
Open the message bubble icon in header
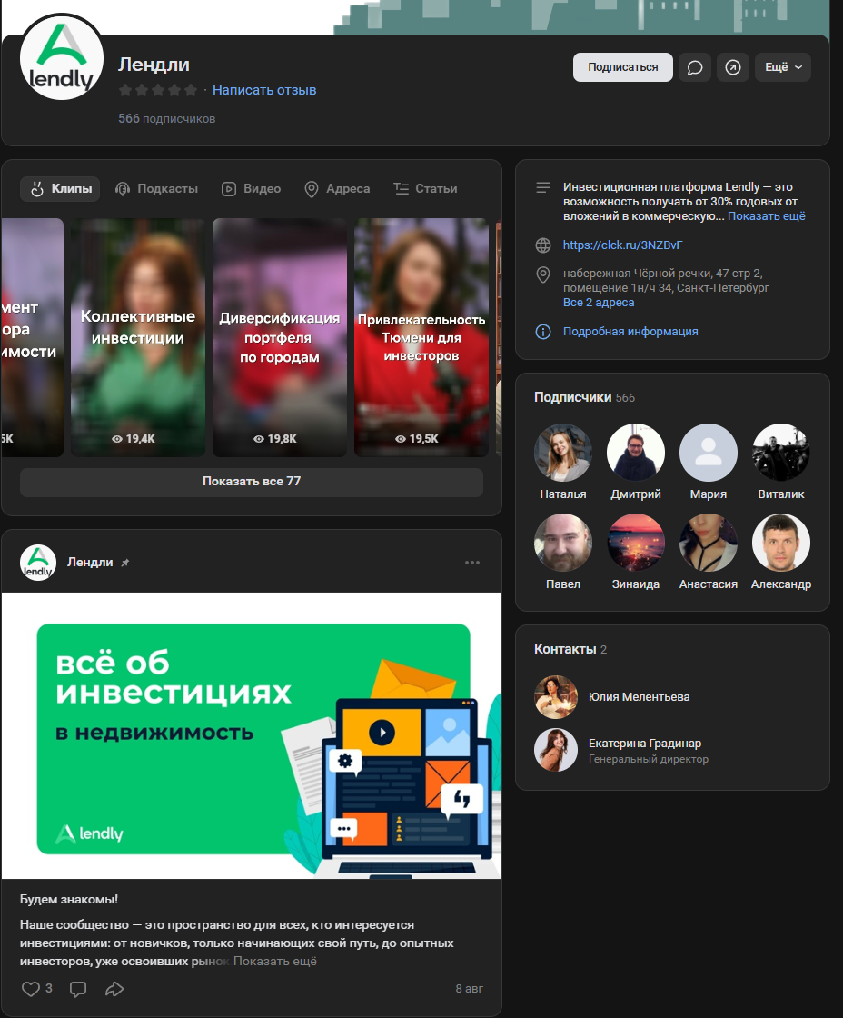(x=694, y=67)
